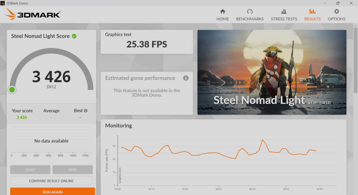Click the Steel Nomad Light Score title
This screenshot has height=195, width=358.
coord(40,36)
